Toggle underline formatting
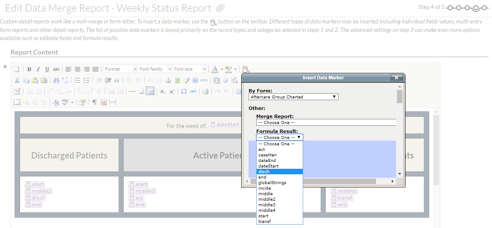 click(47, 69)
